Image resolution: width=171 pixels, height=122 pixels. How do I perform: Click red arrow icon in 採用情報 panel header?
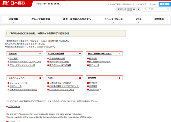pos(120,78)
